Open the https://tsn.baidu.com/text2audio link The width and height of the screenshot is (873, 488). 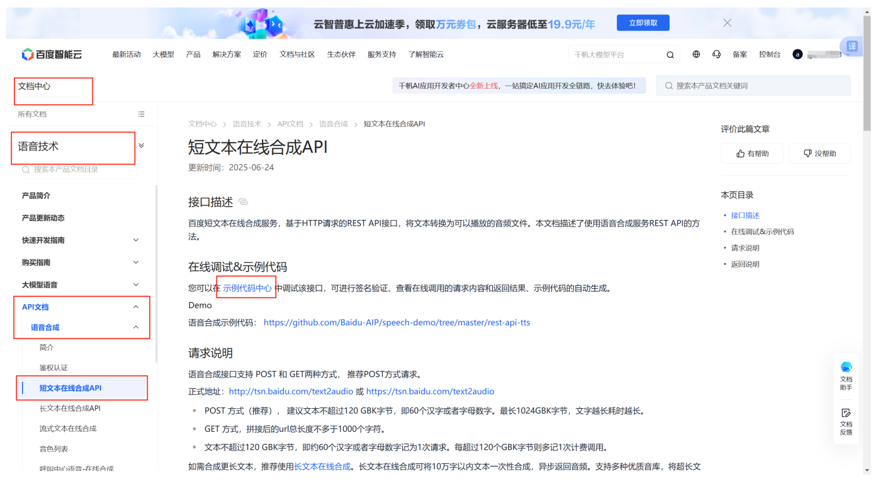[430, 391]
